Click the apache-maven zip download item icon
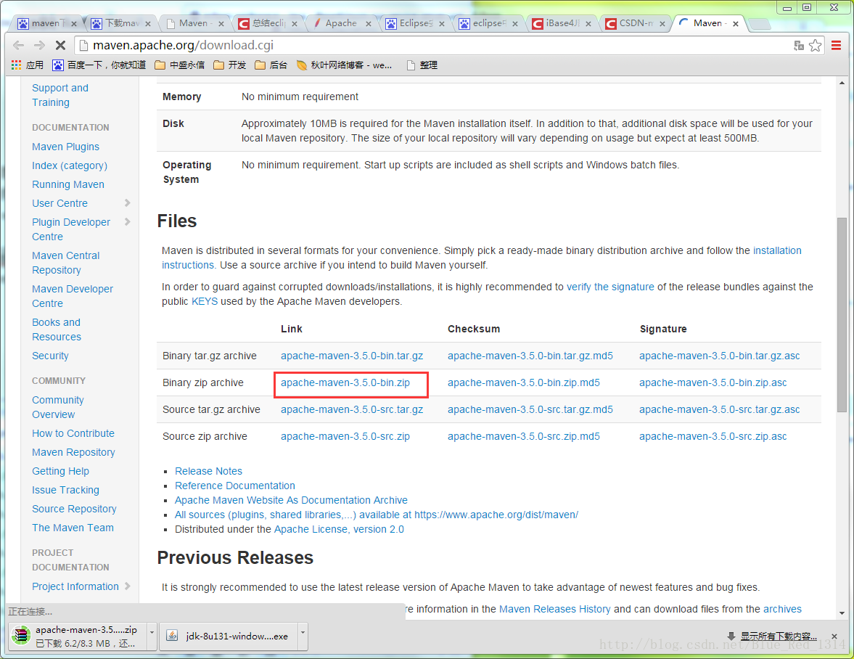Viewport: 854px width, 659px height. click(x=21, y=636)
